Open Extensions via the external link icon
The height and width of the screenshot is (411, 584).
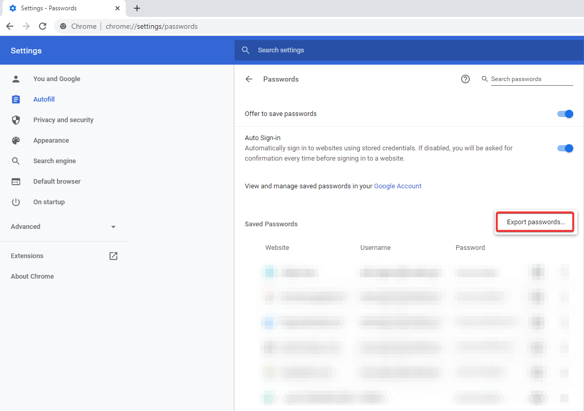(113, 256)
